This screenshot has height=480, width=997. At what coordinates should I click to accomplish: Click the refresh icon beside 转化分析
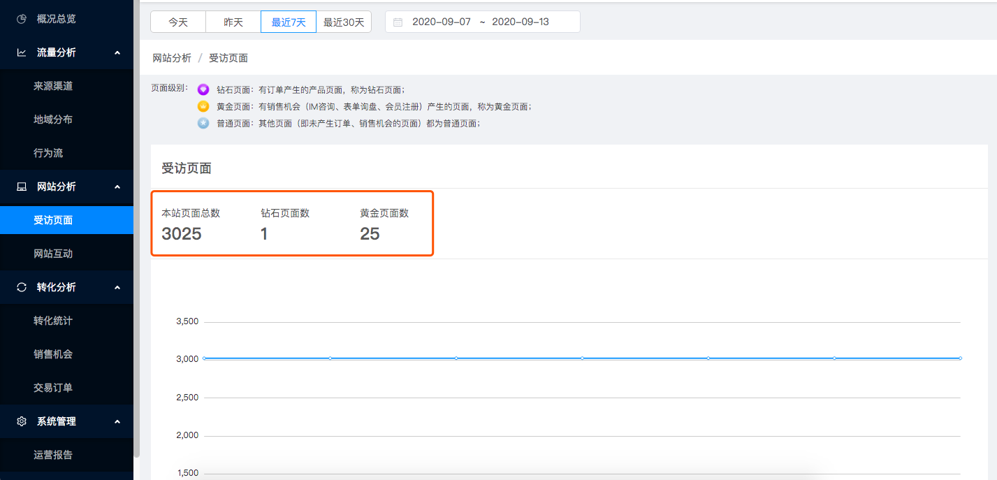point(22,287)
